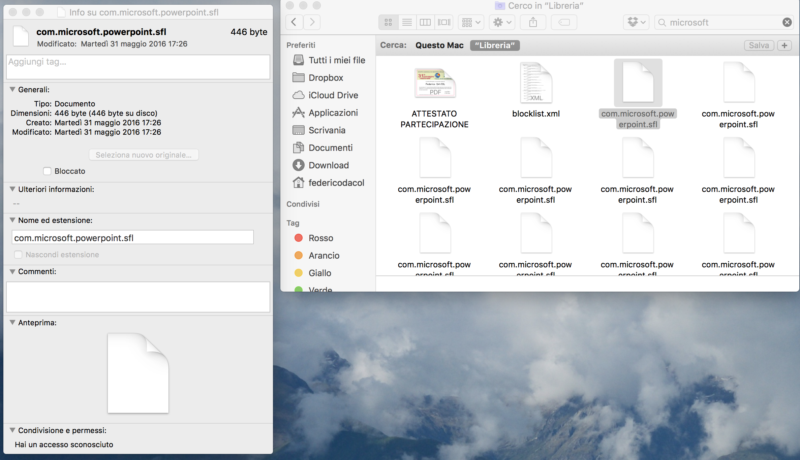
Task: Select the Rosso tag
Action: pos(313,238)
